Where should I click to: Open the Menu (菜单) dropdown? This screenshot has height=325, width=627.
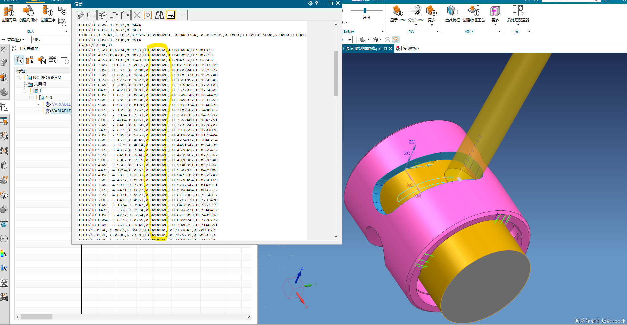(13, 40)
